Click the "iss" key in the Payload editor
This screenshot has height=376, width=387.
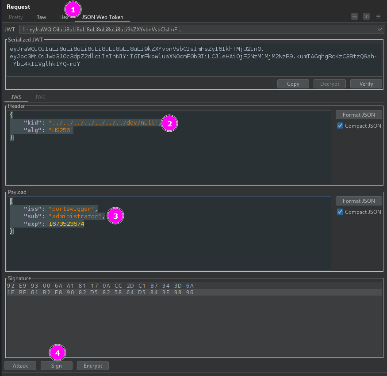click(x=33, y=209)
